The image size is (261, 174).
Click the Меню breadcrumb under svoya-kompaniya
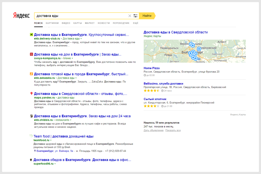coord(67,58)
